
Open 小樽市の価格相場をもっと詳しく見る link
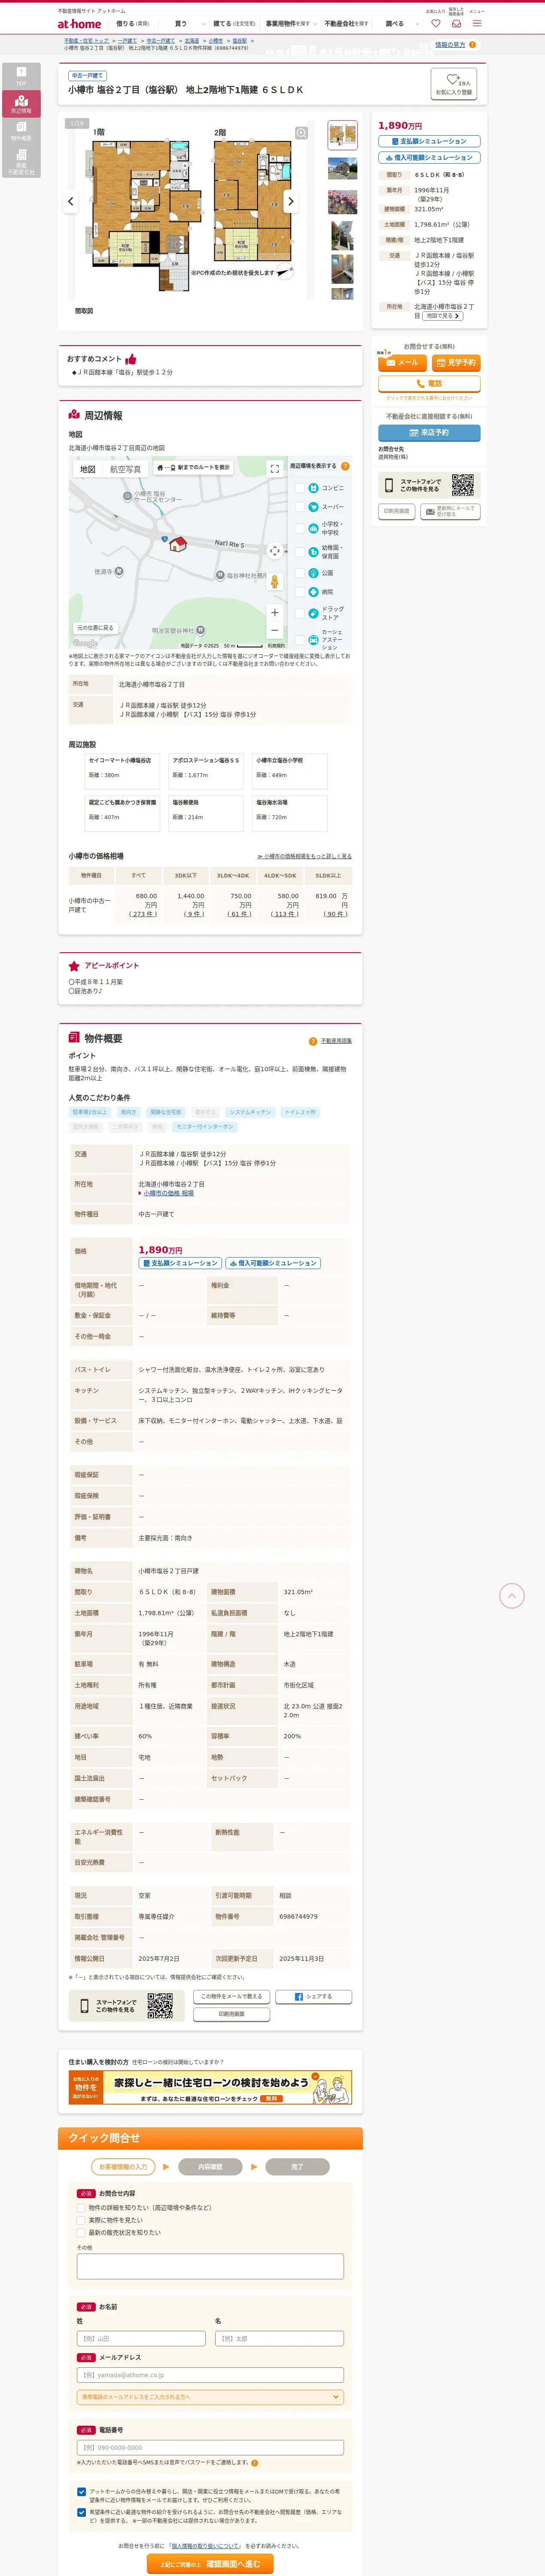click(x=304, y=856)
